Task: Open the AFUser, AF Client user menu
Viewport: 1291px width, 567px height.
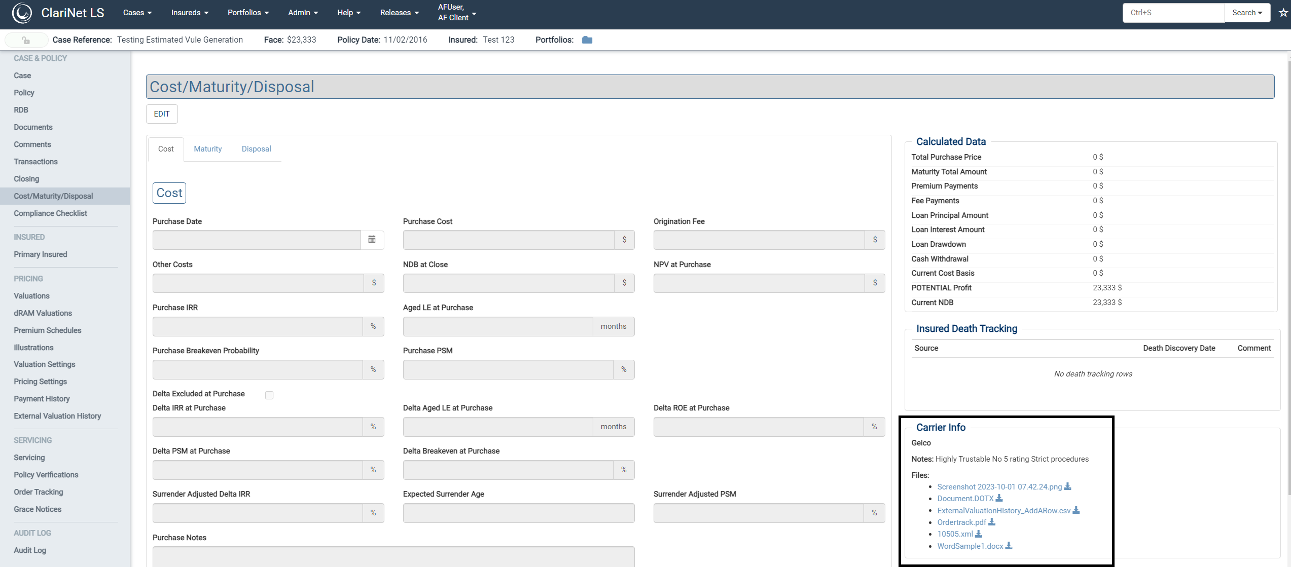Action: (x=457, y=13)
